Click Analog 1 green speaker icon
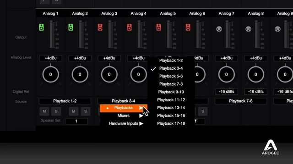The width and height of the screenshot is (293, 164). (41, 27)
